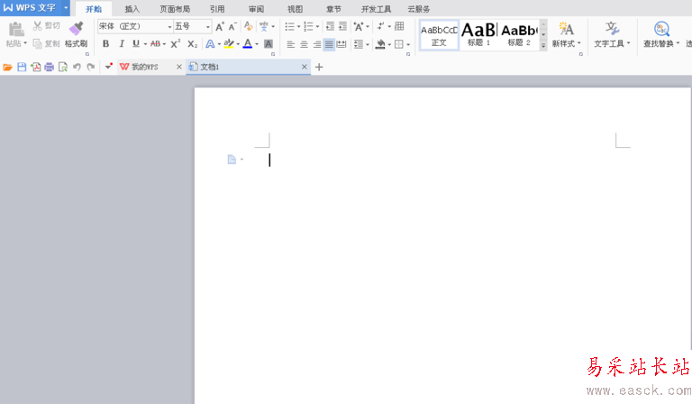692x404 pixels.
Task: Open the font name 宋体 dropdown
Action: (x=169, y=27)
